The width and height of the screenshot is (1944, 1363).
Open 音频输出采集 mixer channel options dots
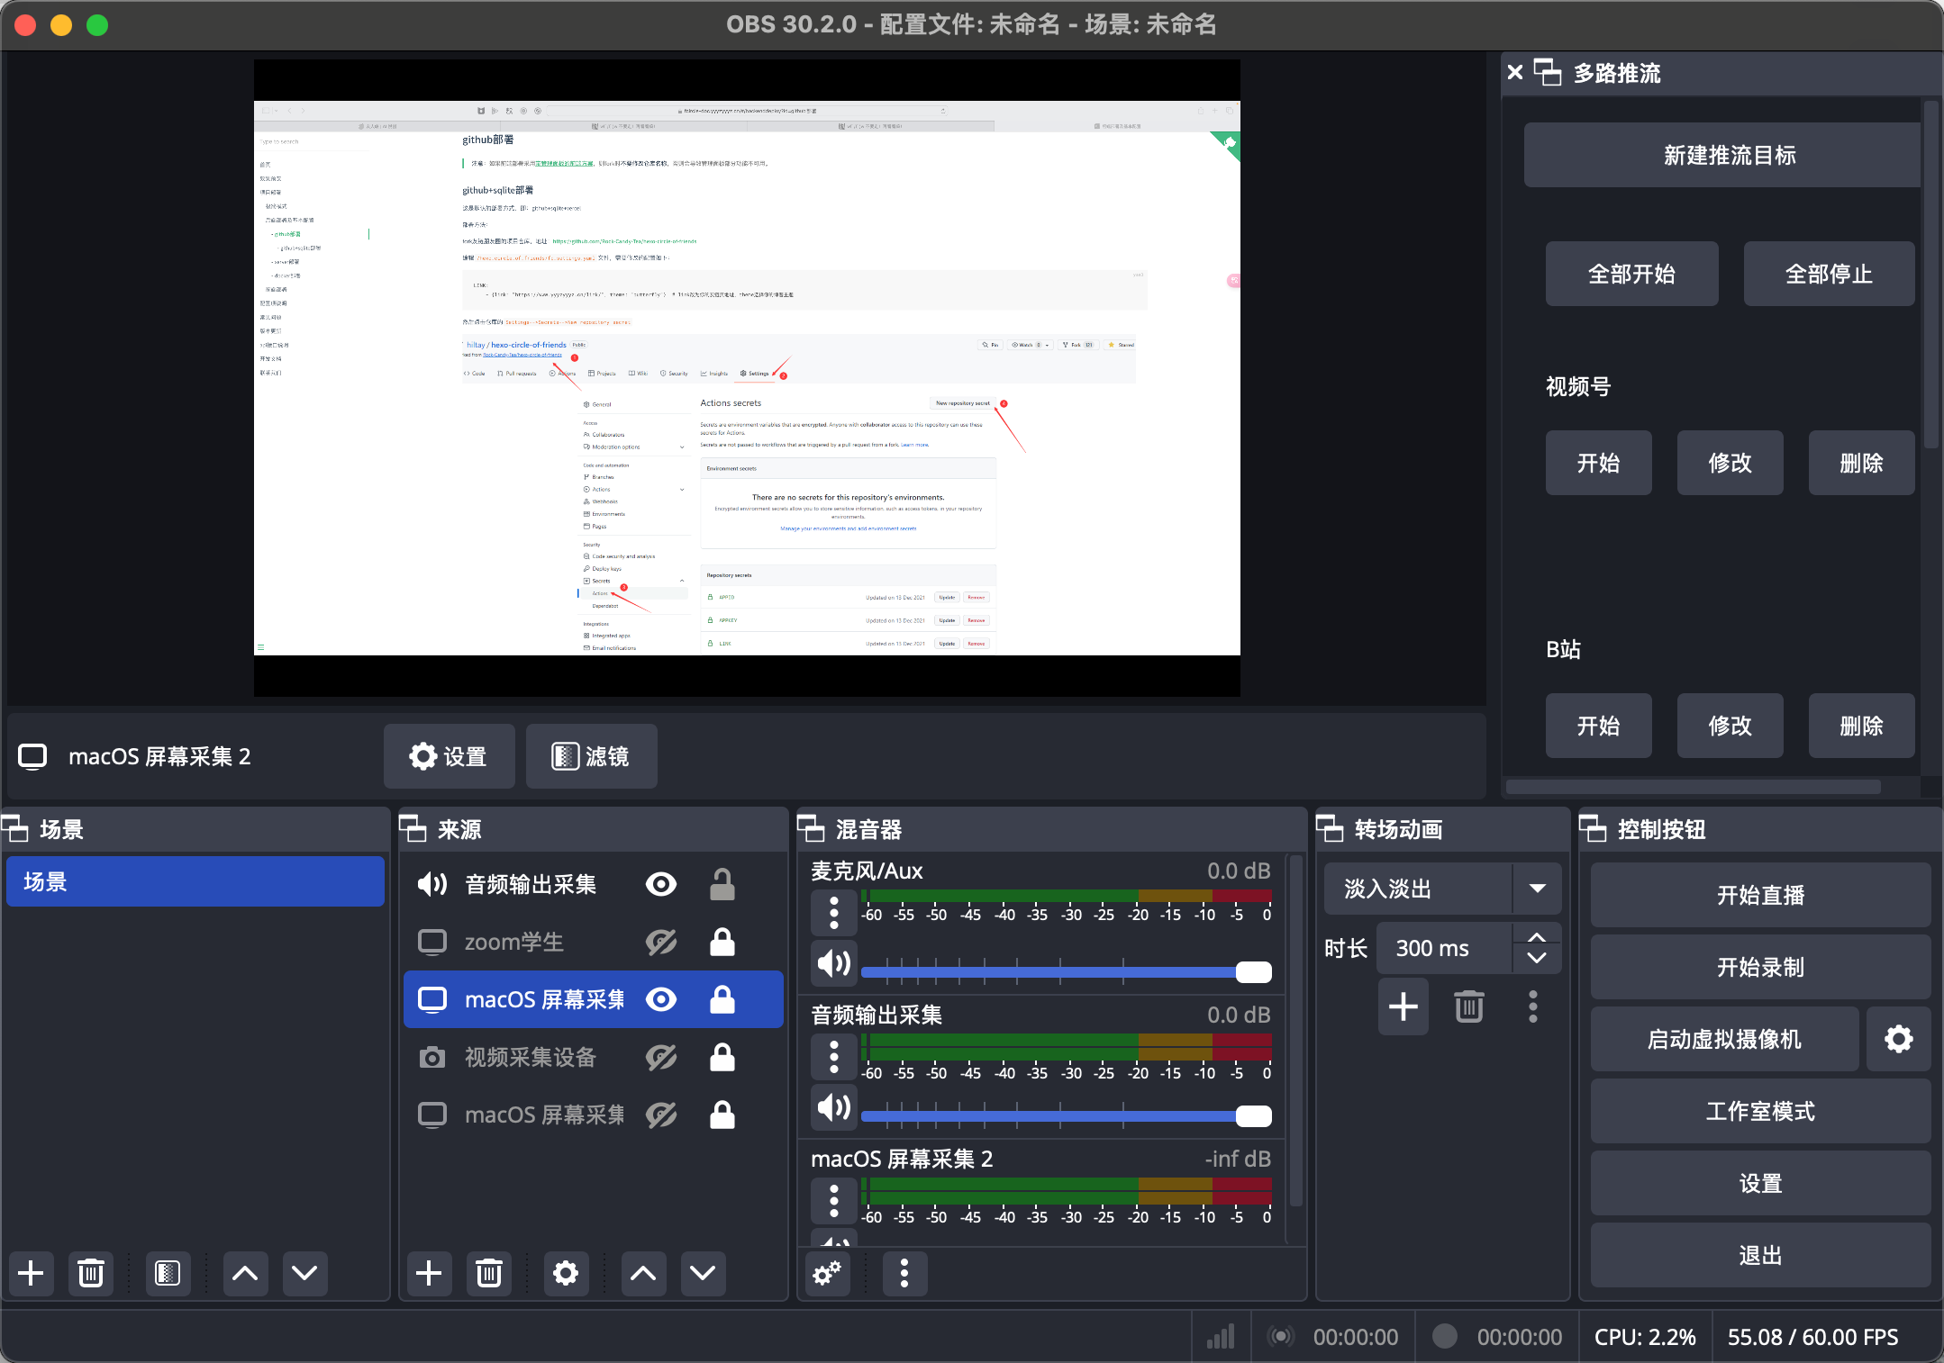pos(834,1057)
